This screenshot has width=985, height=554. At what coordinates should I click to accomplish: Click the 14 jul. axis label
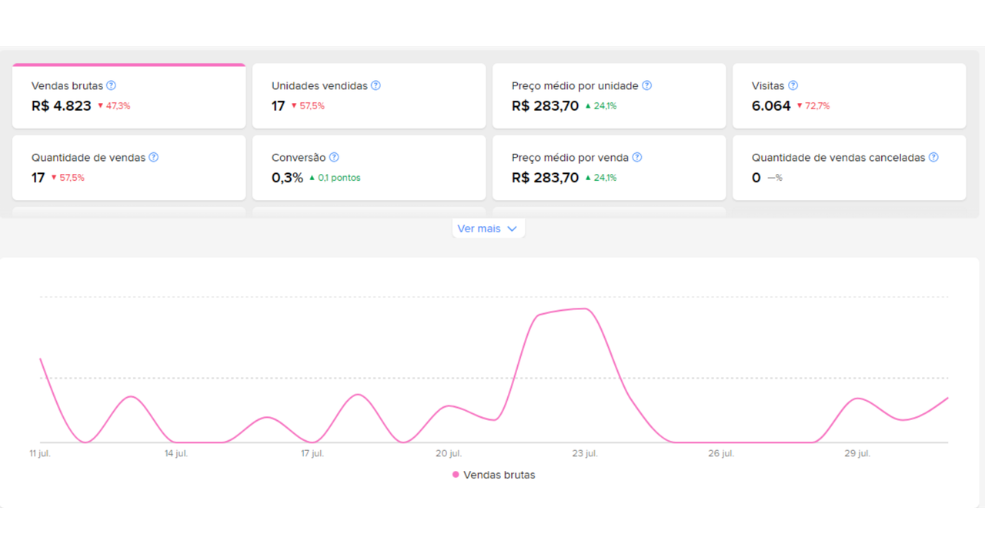coord(176,454)
